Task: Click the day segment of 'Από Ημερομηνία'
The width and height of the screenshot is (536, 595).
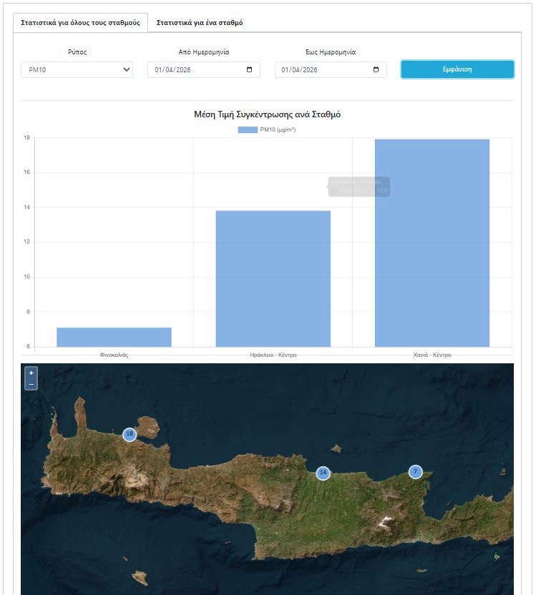Action: point(156,69)
